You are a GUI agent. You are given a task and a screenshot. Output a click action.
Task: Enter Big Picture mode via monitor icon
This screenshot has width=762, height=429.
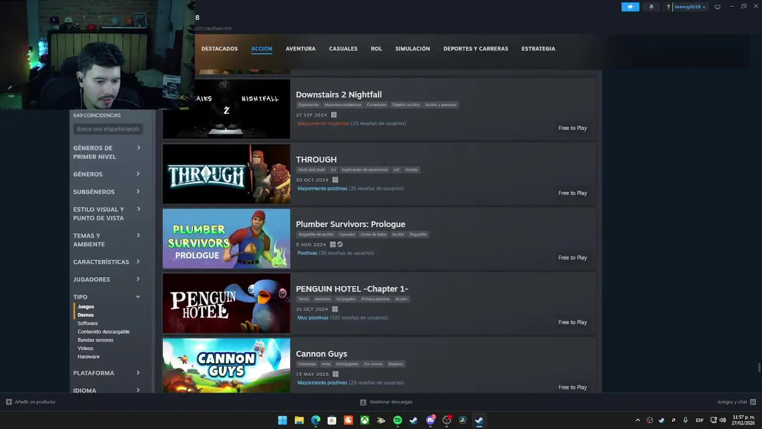coord(717,7)
